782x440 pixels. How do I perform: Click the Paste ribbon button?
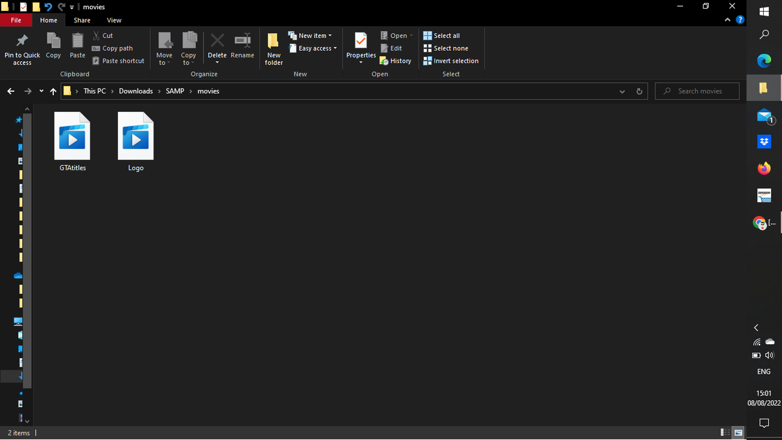click(x=78, y=46)
